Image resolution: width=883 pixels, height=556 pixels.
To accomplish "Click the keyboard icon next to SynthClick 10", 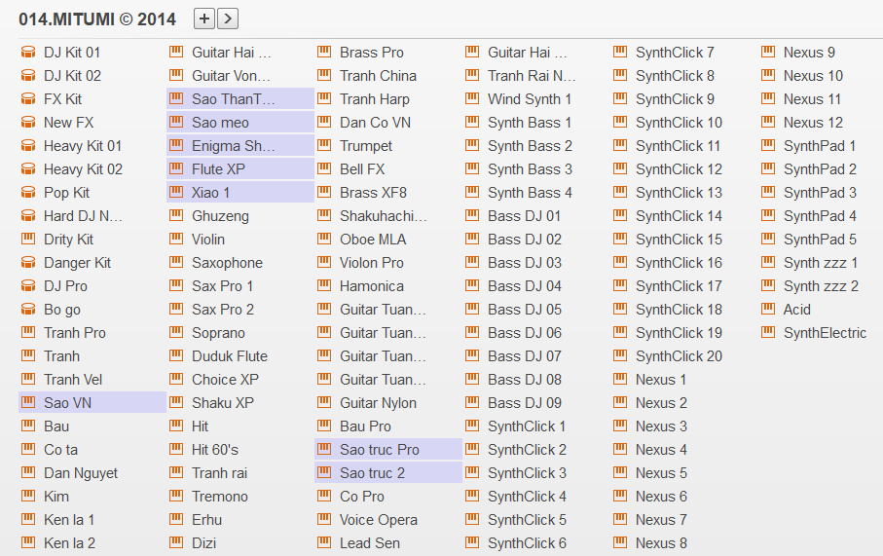I will pyautogui.click(x=620, y=123).
